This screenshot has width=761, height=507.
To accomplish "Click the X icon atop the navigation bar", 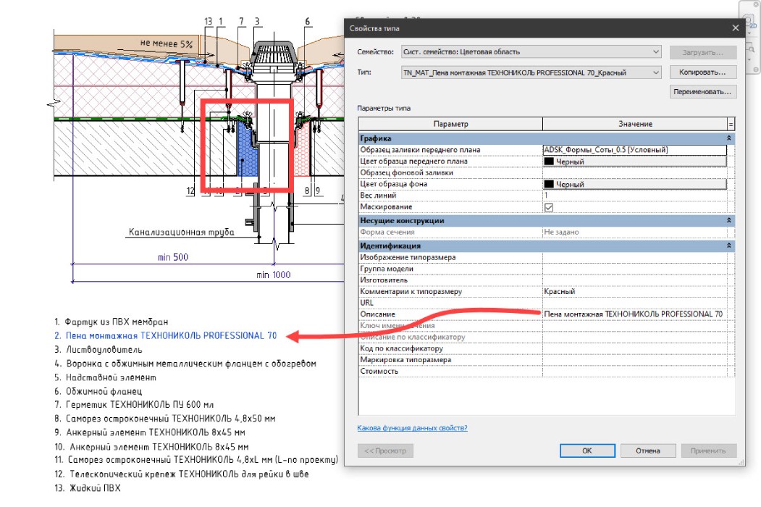I will [x=755, y=4].
